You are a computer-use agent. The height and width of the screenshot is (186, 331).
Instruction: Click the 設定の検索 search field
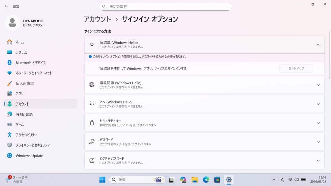(165, 6)
